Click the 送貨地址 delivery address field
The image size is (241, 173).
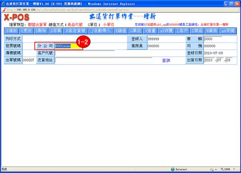pos(103,60)
